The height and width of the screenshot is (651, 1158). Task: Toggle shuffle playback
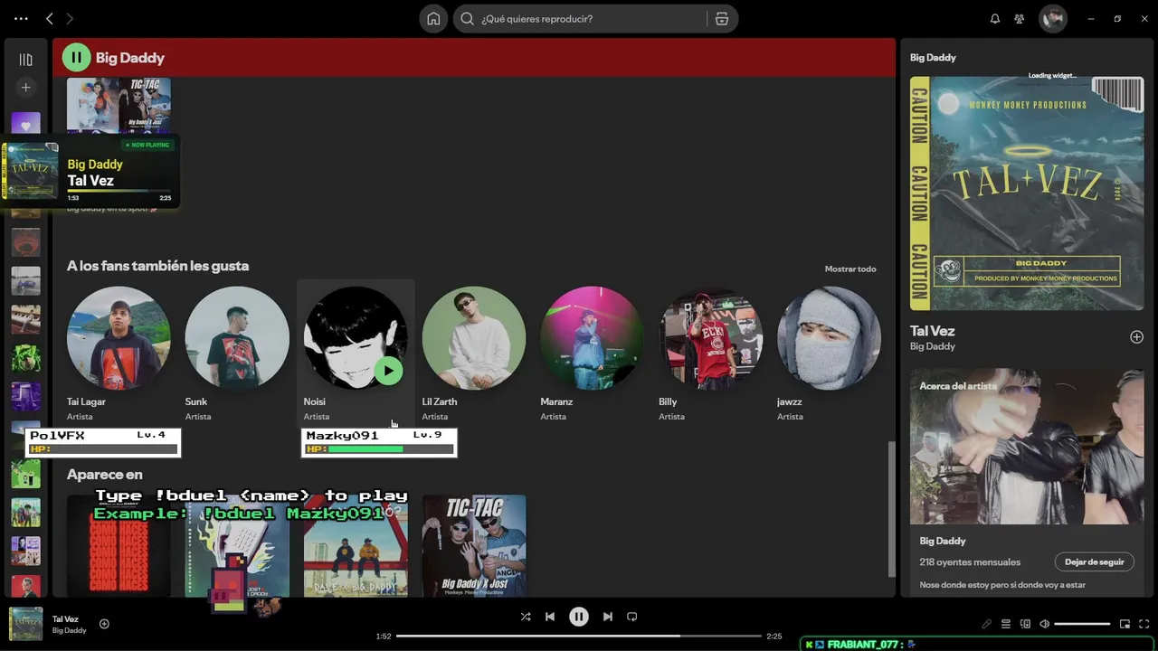pos(526,617)
